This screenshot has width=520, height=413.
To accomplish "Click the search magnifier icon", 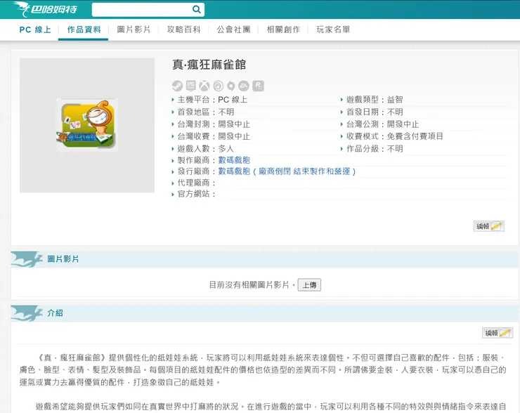I will [x=196, y=9].
